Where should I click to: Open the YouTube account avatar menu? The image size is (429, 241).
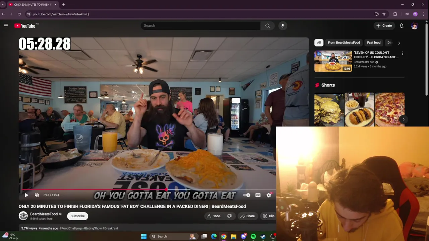pyautogui.click(x=415, y=26)
